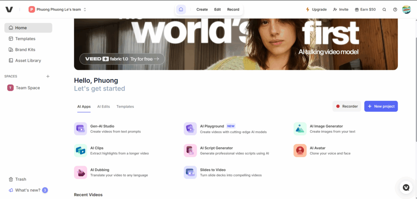This screenshot has width=417, height=199.
Task: Click the Upgrade lightning link
Action: click(x=316, y=9)
